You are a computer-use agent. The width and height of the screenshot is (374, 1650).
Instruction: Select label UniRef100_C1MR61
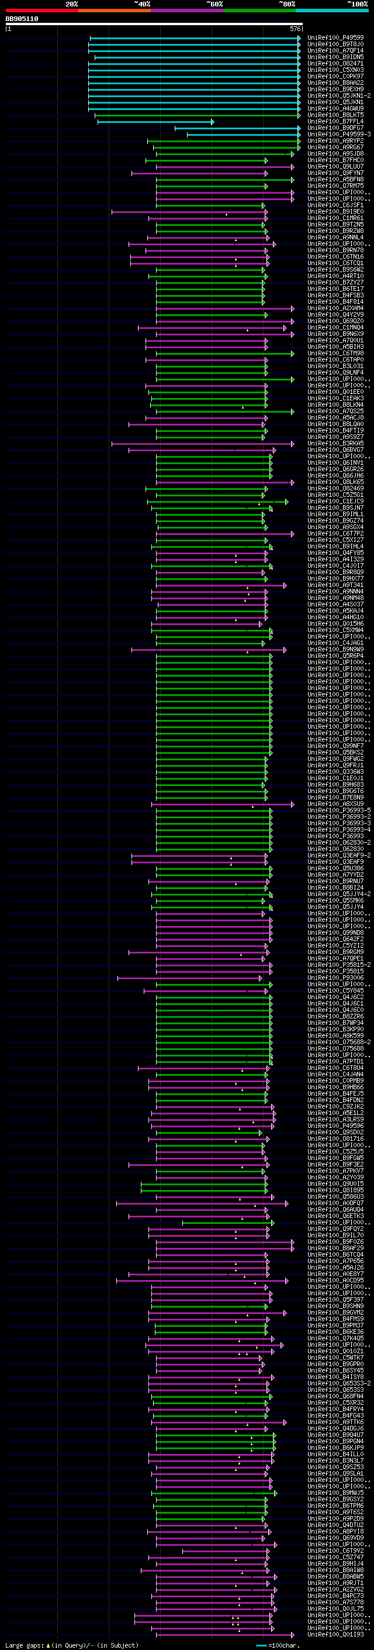(x=335, y=218)
